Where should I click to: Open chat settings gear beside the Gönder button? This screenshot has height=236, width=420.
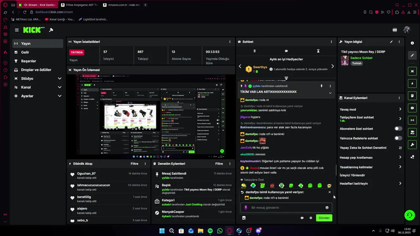[311, 218]
